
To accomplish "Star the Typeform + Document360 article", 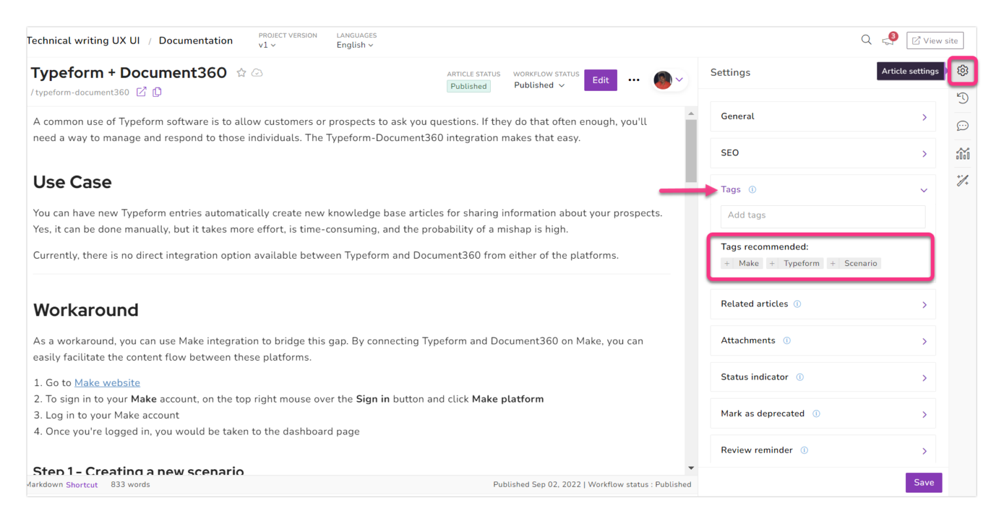I will pyautogui.click(x=242, y=73).
